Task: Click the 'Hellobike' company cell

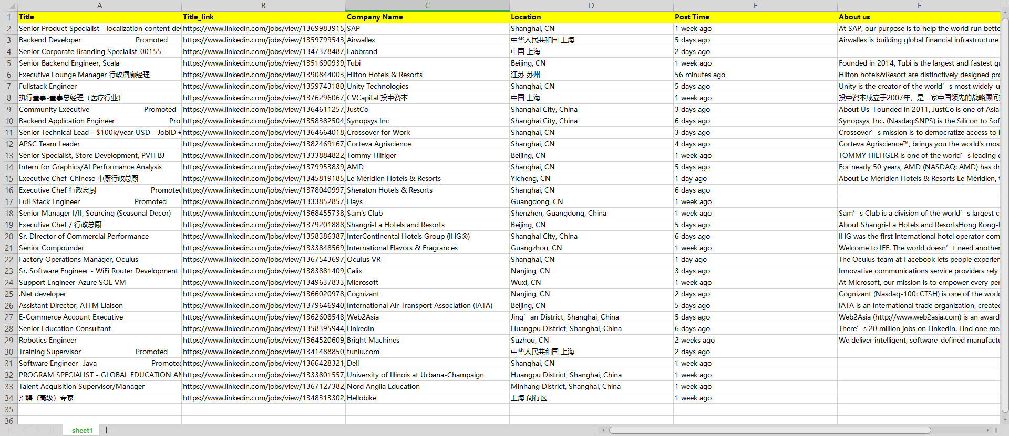Action: click(427, 398)
